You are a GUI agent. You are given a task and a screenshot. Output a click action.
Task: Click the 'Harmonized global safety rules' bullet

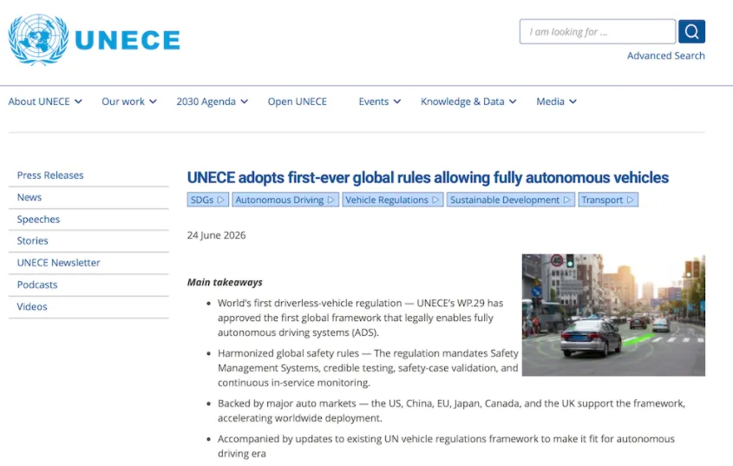(x=368, y=368)
